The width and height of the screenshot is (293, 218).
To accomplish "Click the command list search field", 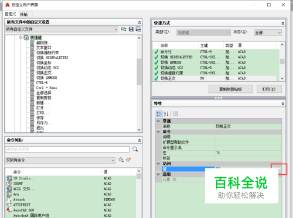I will click(67, 149).
